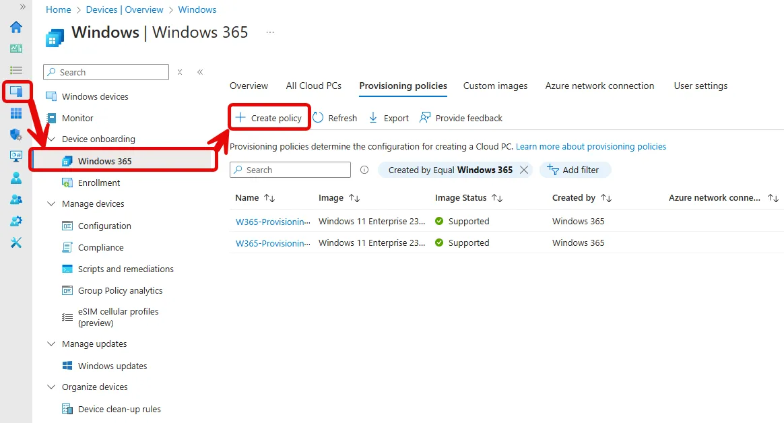Viewport: 784px width, 423px height.
Task: Open the Dashboard icon in left rail
Action: (16, 48)
